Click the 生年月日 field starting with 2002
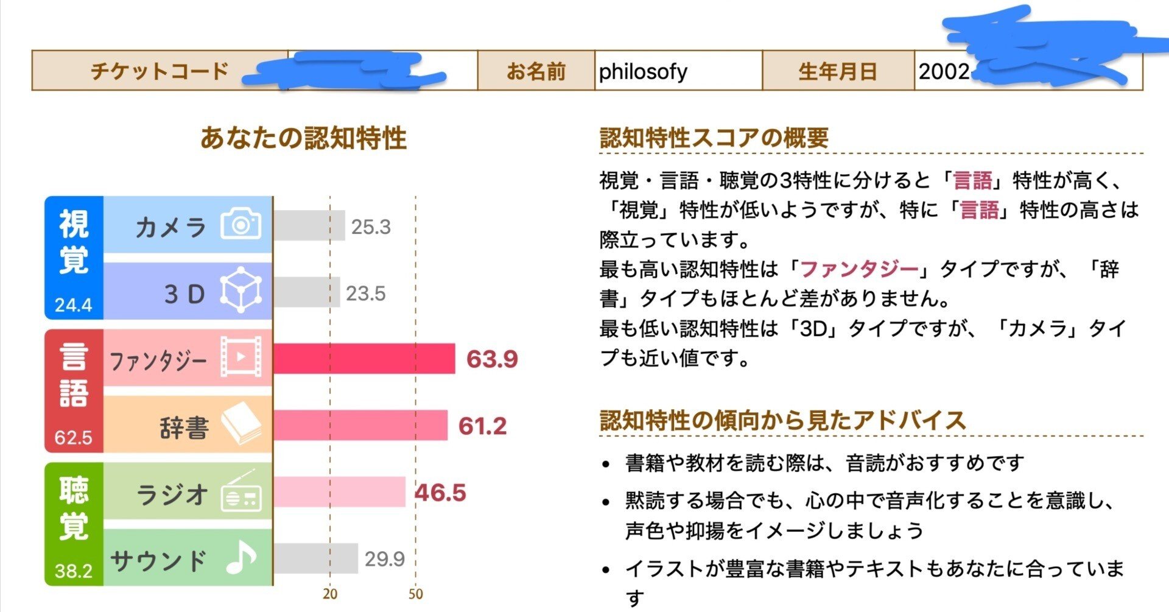The image size is (1169, 612). 1028,71
